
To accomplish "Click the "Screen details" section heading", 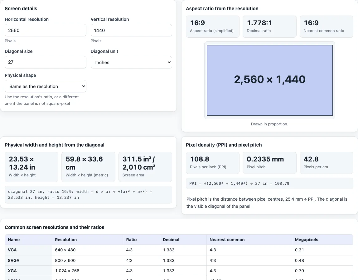I will pyautogui.click(x=21, y=9).
